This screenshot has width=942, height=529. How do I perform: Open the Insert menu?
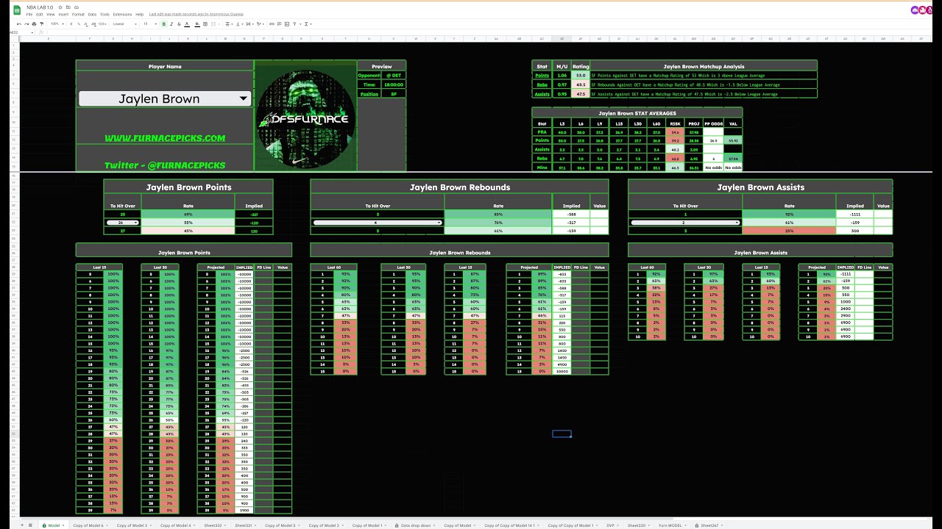(x=63, y=14)
